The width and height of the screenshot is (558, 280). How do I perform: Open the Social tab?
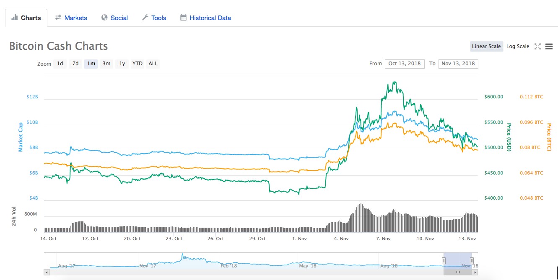(x=114, y=18)
